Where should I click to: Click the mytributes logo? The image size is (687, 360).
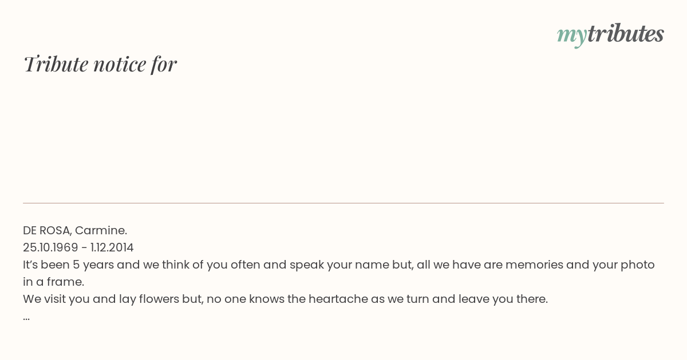point(610,35)
